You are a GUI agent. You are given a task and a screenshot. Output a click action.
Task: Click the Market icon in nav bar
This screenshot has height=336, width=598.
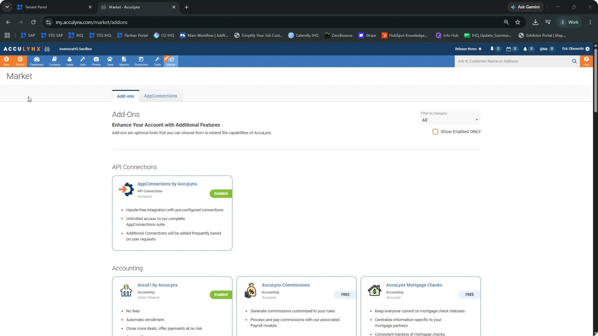[171, 61]
